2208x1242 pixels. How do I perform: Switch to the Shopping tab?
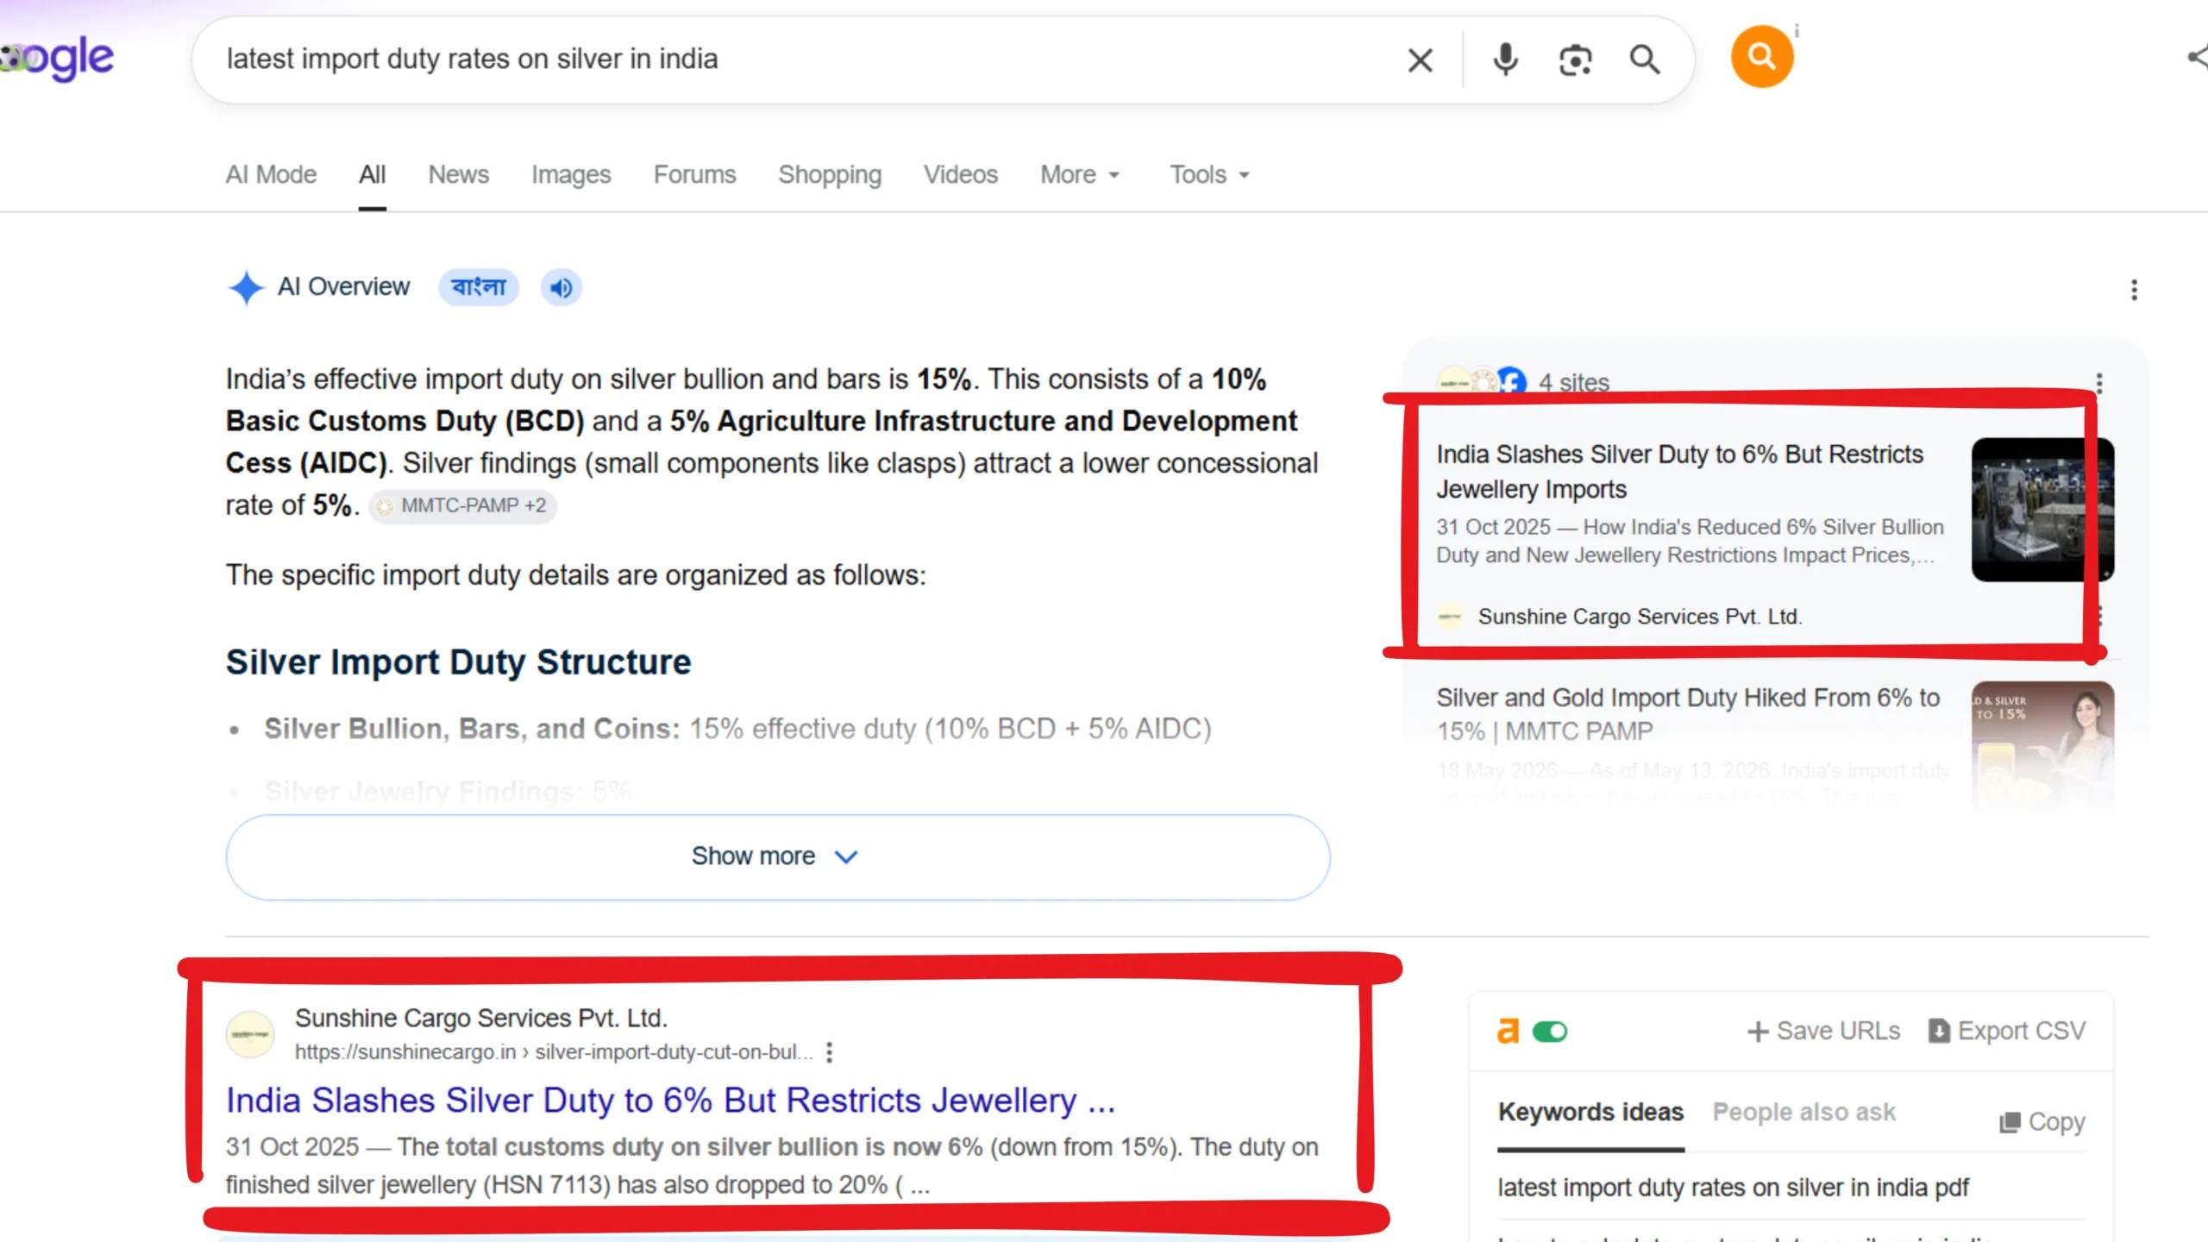click(830, 175)
